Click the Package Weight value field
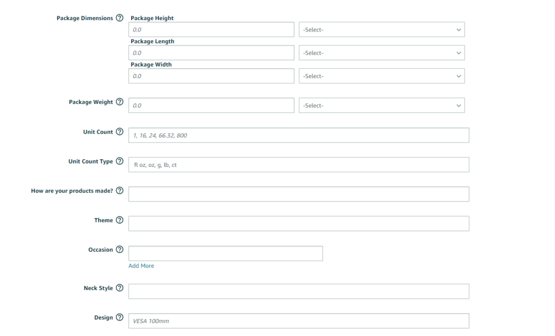 (x=211, y=106)
